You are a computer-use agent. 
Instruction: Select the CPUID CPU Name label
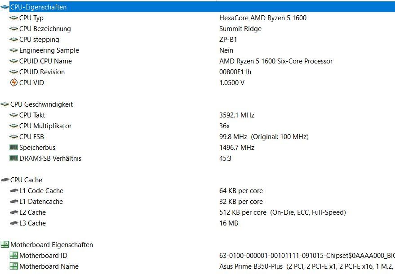(45, 61)
